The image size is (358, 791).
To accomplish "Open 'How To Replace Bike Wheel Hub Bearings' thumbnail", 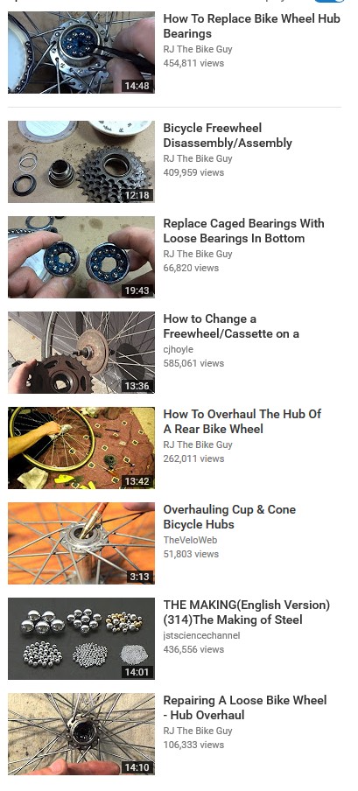I will (x=81, y=52).
